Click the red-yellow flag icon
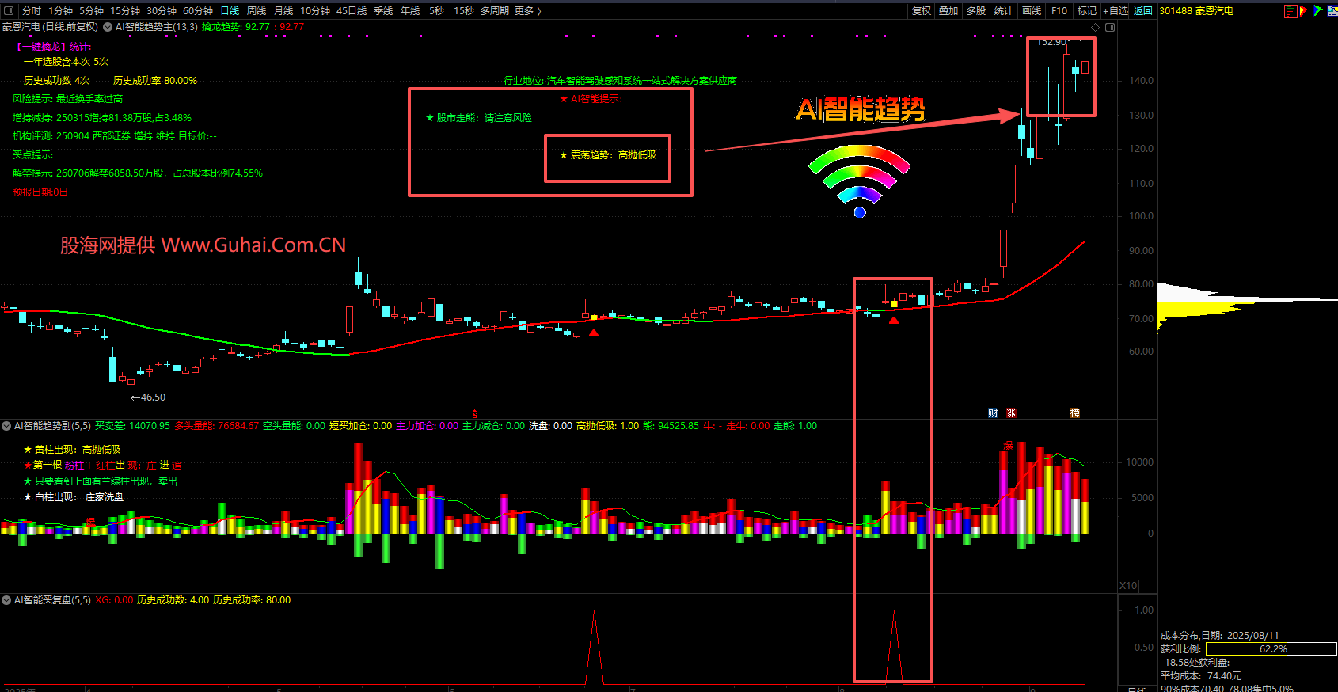This screenshot has height=692, width=1338. click(1304, 11)
